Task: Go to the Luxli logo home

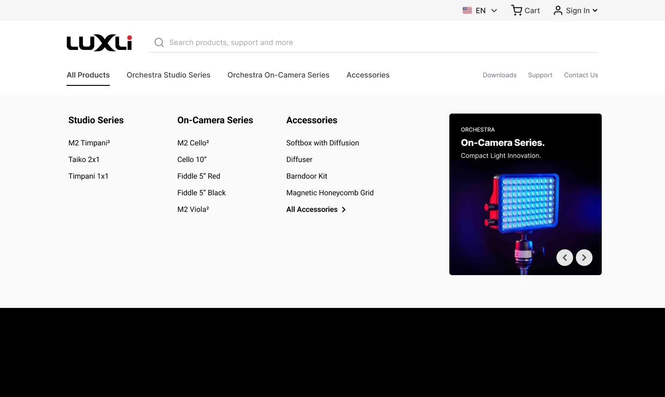Action: [x=99, y=43]
